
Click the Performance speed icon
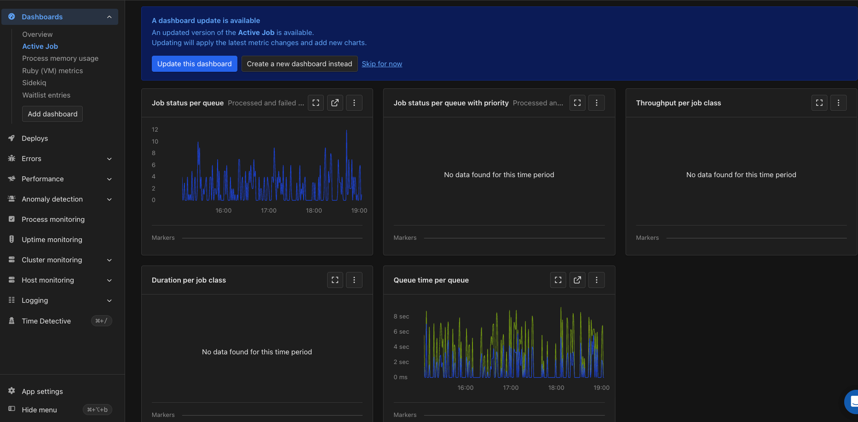click(12, 179)
